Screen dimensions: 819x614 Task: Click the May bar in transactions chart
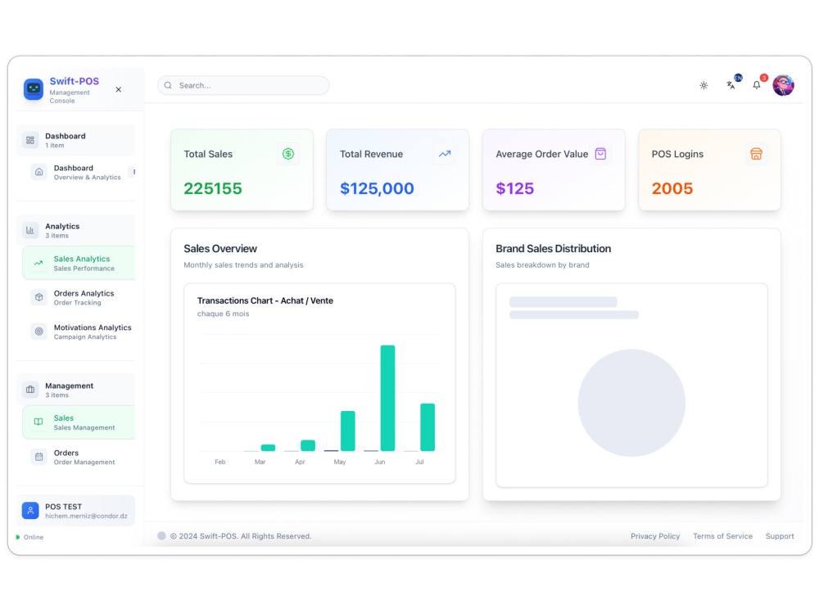point(348,431)
